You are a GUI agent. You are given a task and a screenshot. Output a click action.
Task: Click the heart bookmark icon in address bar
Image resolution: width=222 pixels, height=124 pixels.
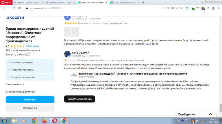[181, 8]
